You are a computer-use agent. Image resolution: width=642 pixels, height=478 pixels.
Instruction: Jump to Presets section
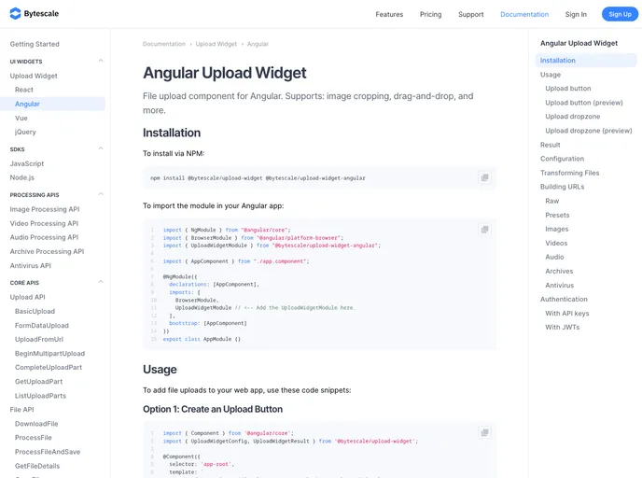point(557,215)
